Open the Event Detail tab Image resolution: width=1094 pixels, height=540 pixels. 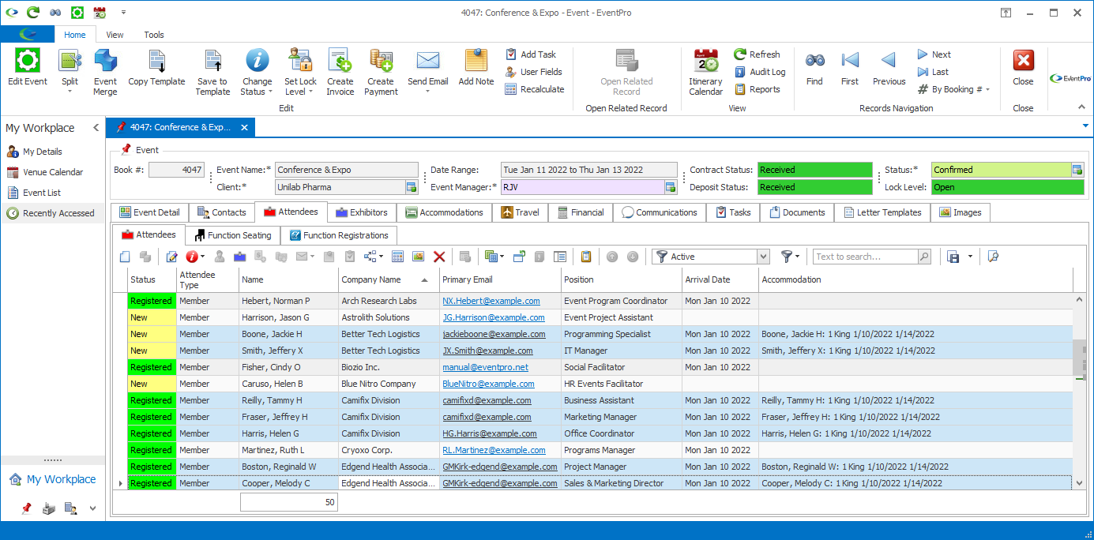click(x=150, y=212)
